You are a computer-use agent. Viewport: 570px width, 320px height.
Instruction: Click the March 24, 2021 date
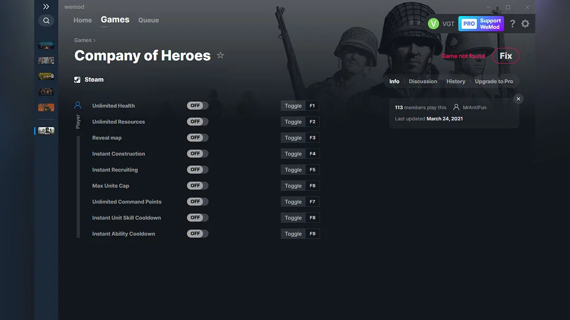[x=445, y=119]
